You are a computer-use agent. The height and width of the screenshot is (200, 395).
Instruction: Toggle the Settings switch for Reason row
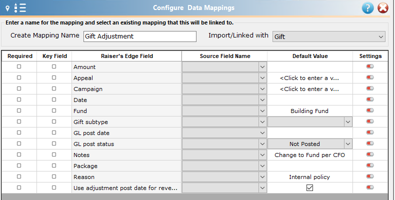pos(370,176)
